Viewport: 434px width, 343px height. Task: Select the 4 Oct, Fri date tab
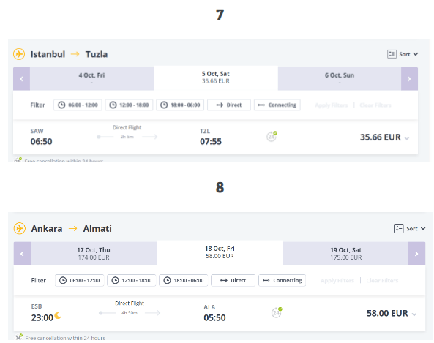tap(91, 79)
